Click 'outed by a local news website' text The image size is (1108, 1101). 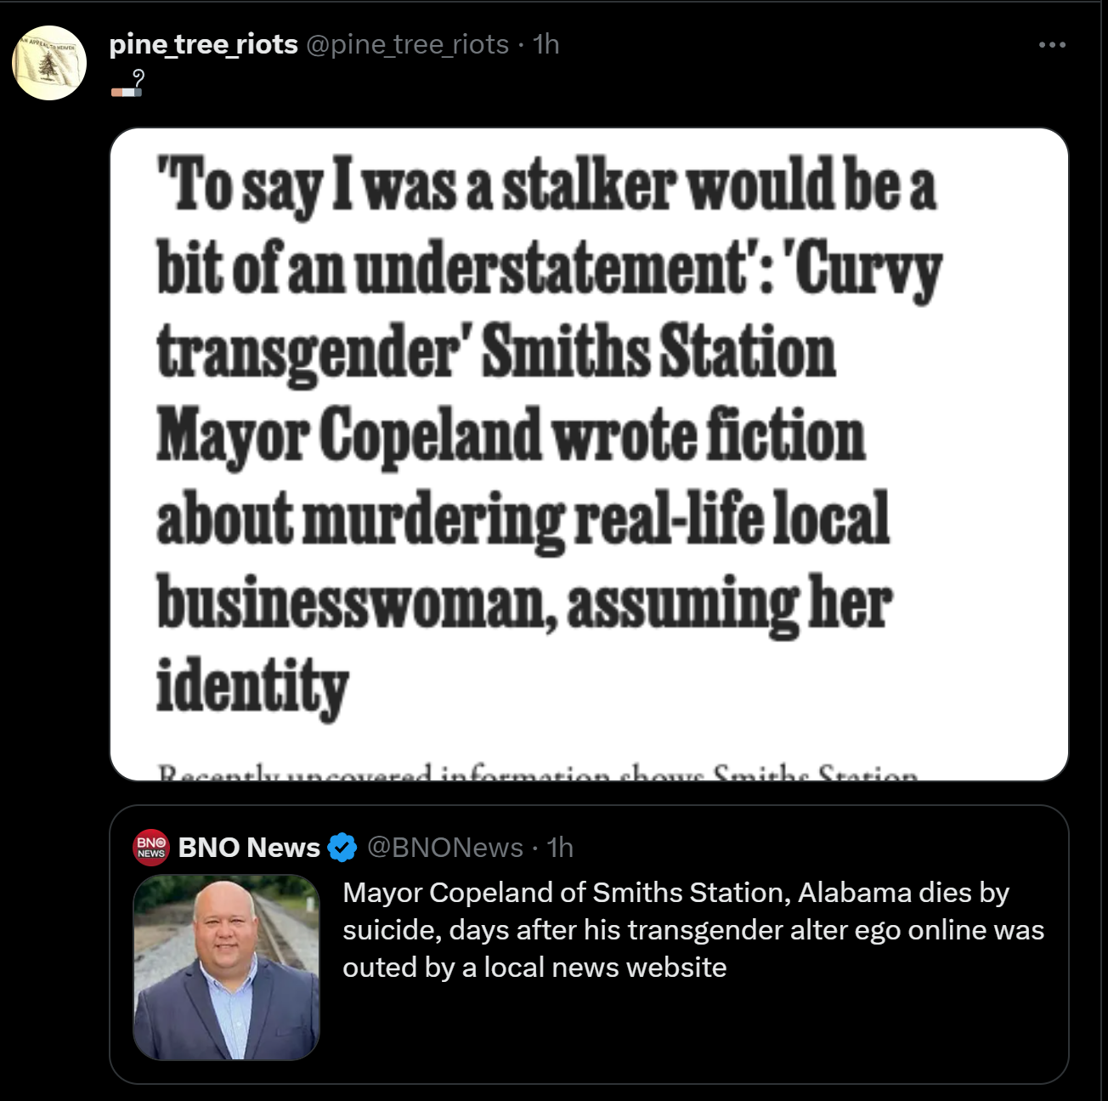tap(534, 968)
